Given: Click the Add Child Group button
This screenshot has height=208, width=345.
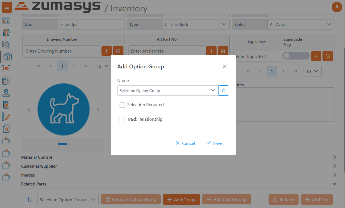Looking at the screenshot, I should pyautogui.click(x=227, y=199).
